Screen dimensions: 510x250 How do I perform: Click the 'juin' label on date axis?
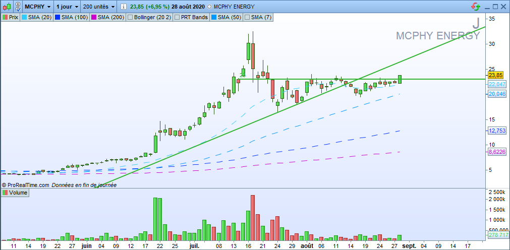(87, 246)
